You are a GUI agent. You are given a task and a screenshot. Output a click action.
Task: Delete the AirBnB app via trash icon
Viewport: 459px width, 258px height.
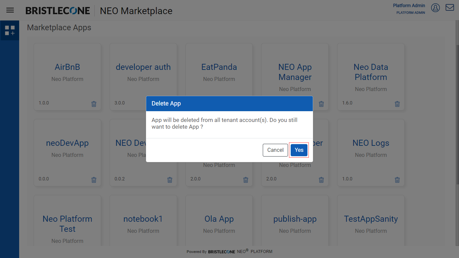94,104
